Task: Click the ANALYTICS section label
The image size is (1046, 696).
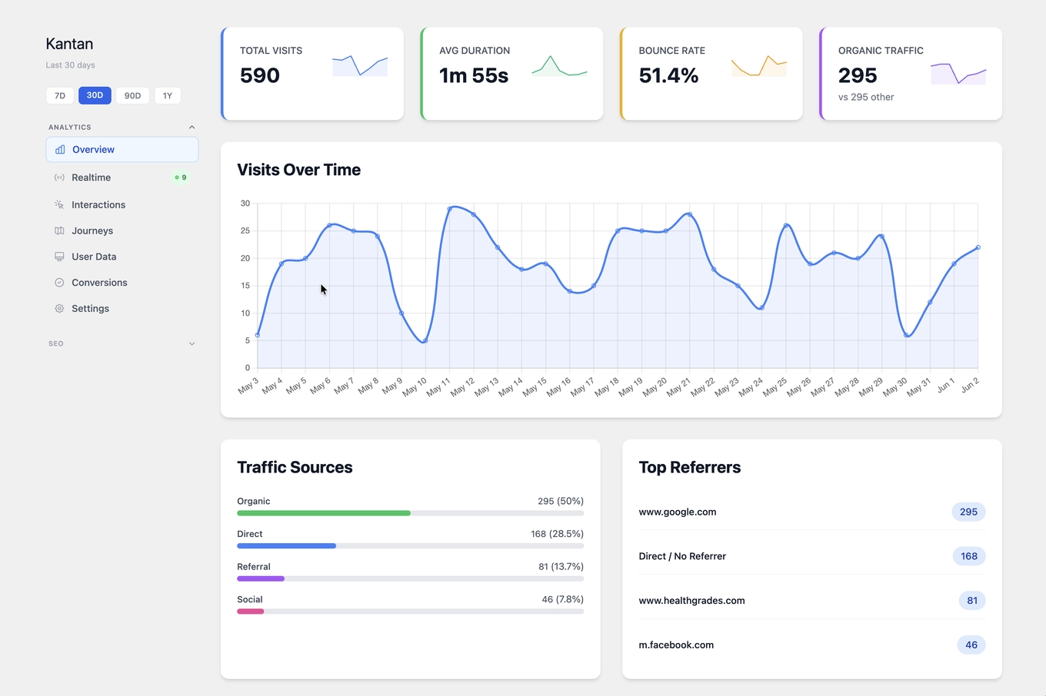Action: click(x=70, y=128)
